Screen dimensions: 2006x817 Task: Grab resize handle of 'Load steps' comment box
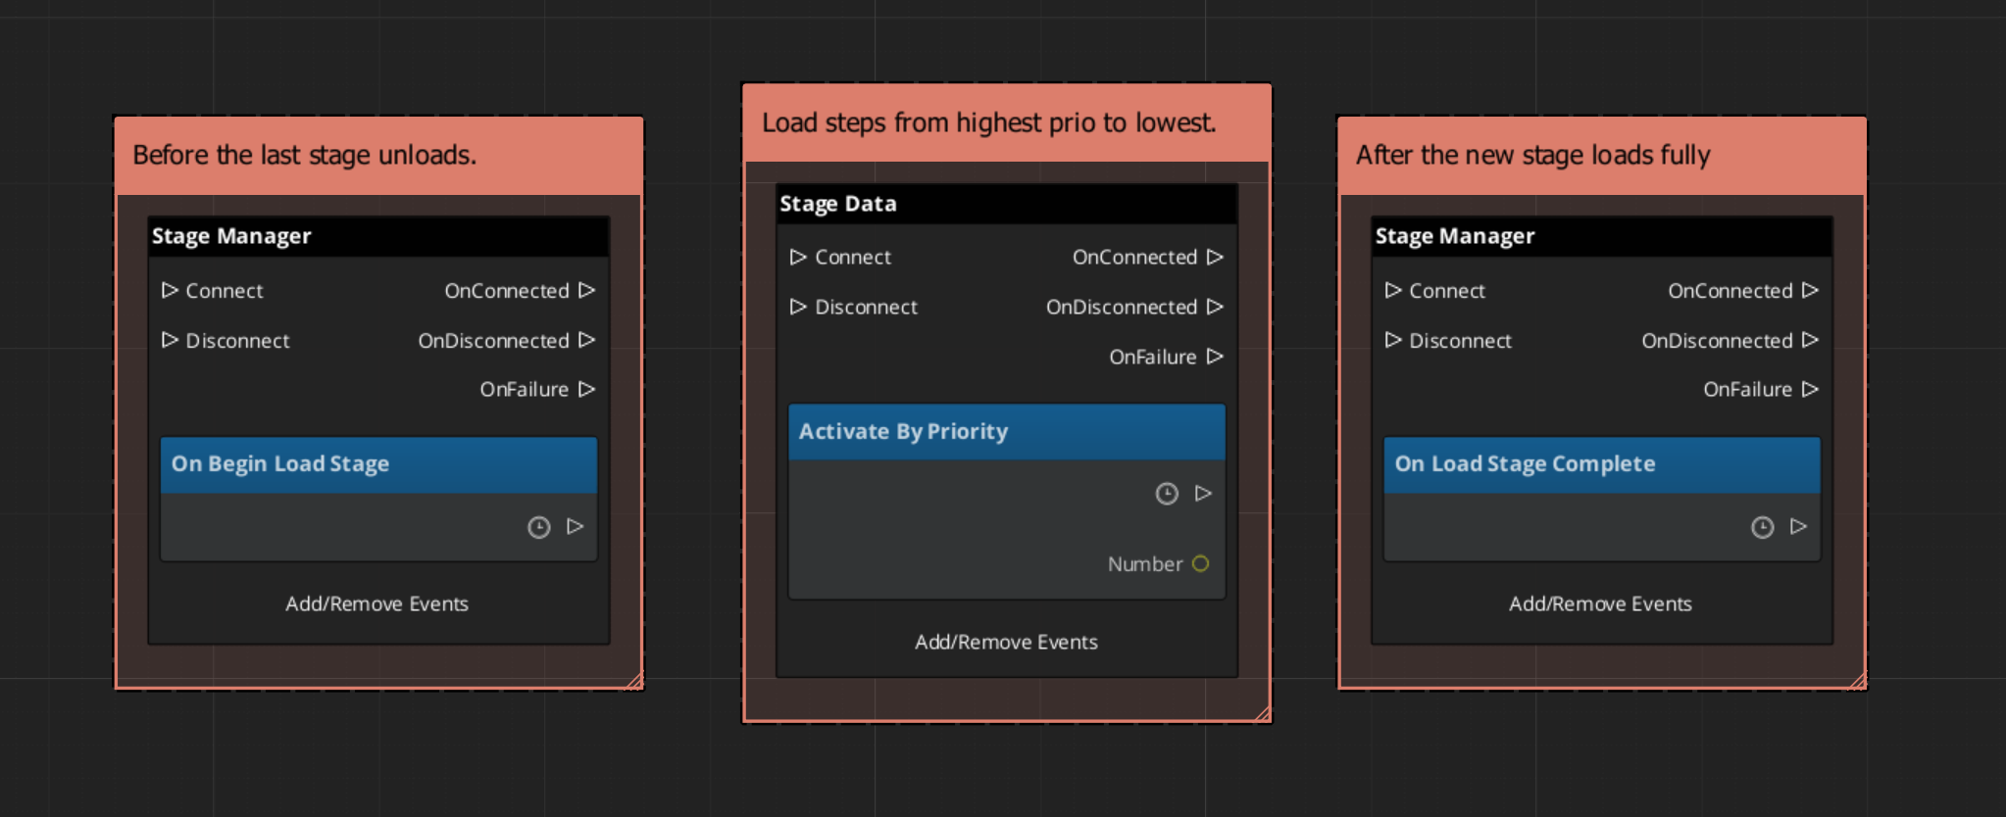click(x=1263, y=714)
